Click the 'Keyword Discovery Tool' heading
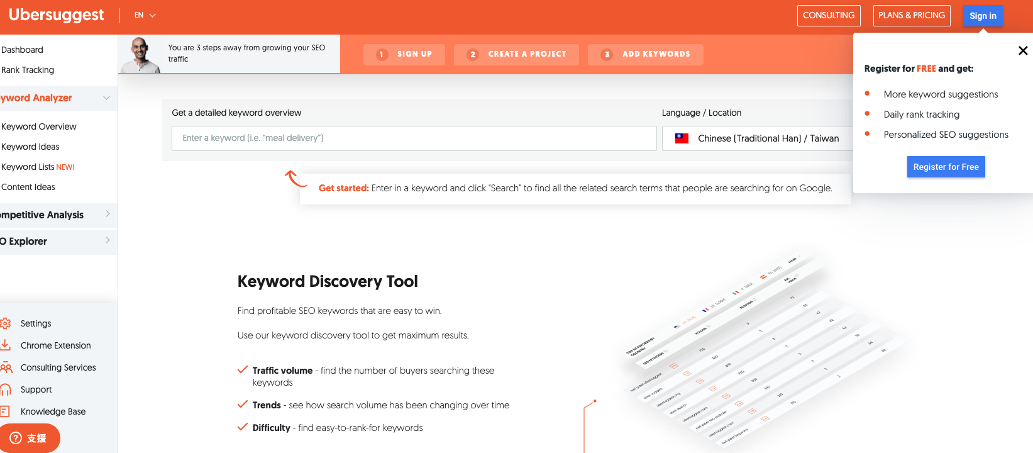The width and height of the screenshot is (1033, 453). pyautogui.click(x=328, y=281)
